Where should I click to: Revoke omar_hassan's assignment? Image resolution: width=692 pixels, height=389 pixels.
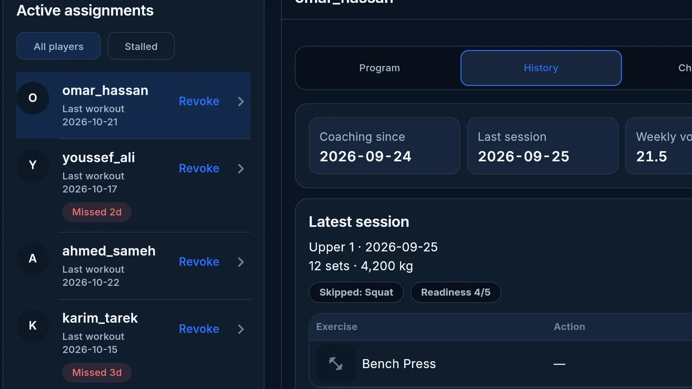[x=199, y=101]
